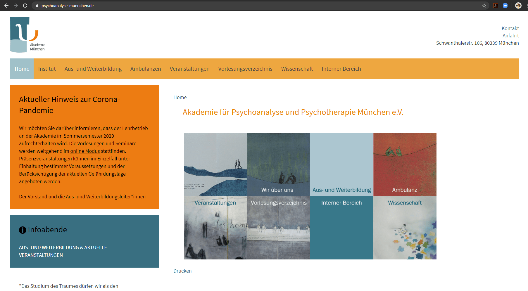528x291 pixels.
Task: Click the browser back arrow
Action: pyautogui.click(x=6, y=6)
